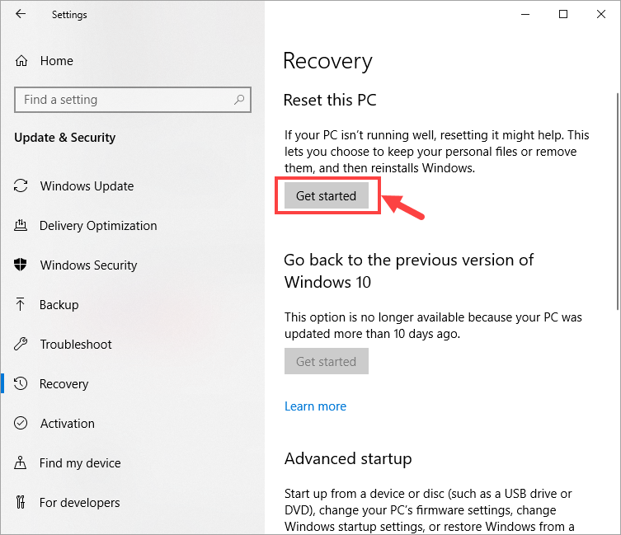Click the Delivery Optimization icon
The image size is (621, 535).
point(21,225)
